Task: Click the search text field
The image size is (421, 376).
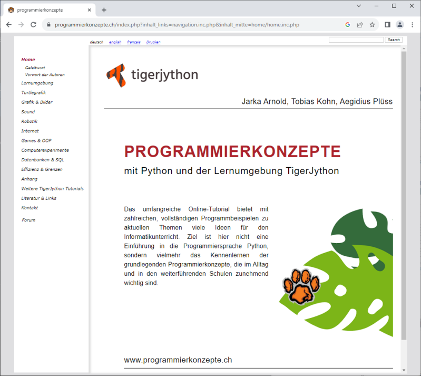Action: [x=356, y=40]
